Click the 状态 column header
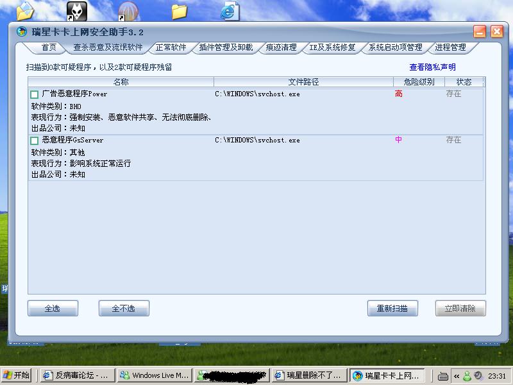This screenshot has width=513, height=385. (464, 82)
